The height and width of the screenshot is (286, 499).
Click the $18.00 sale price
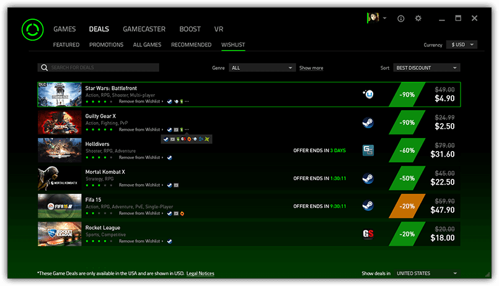click(x=443, y=238)
